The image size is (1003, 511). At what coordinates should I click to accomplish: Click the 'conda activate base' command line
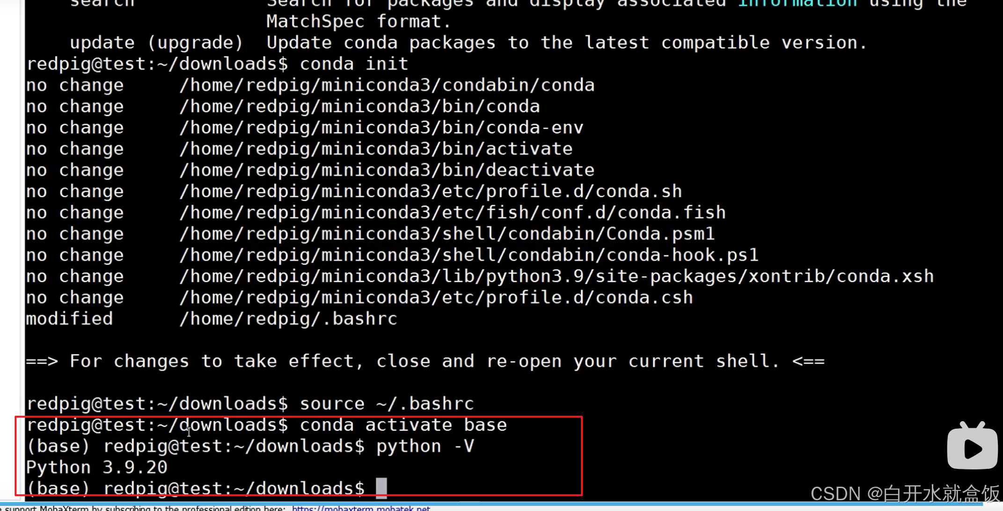[403, 425]
